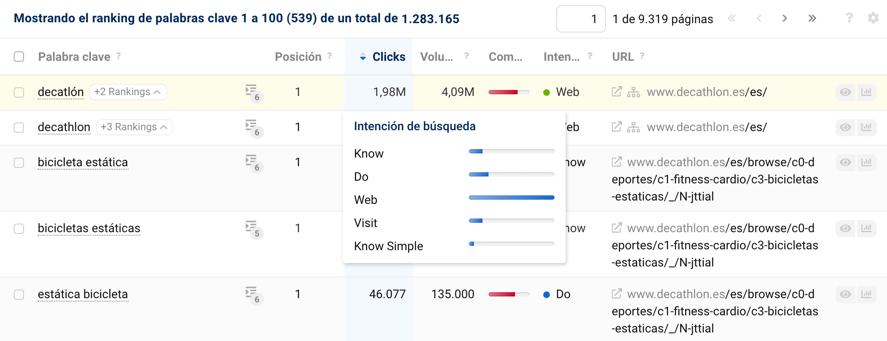
Task: Expand +2 Rankings for decatlón
Action: [x=128, y=92]
